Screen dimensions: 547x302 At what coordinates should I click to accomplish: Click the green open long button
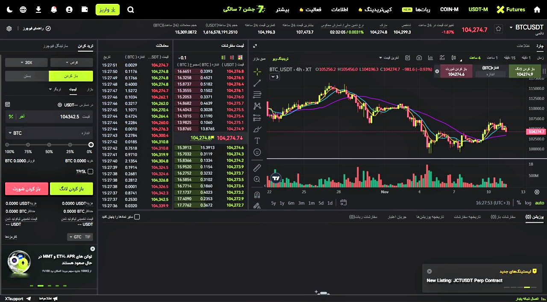point(71,189)
